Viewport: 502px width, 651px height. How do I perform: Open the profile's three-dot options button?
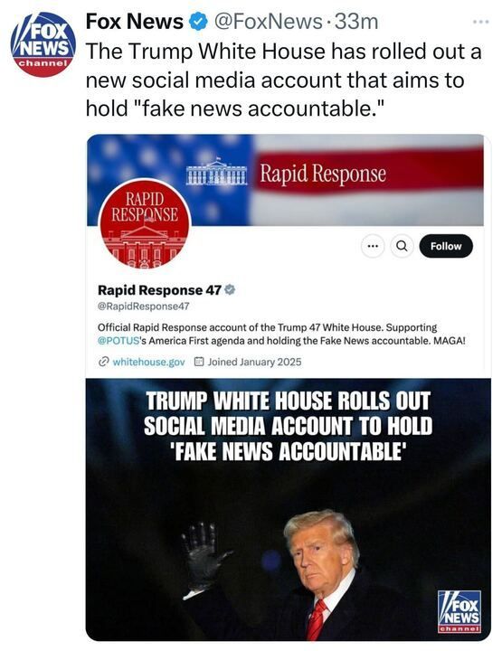pos(373,246)
